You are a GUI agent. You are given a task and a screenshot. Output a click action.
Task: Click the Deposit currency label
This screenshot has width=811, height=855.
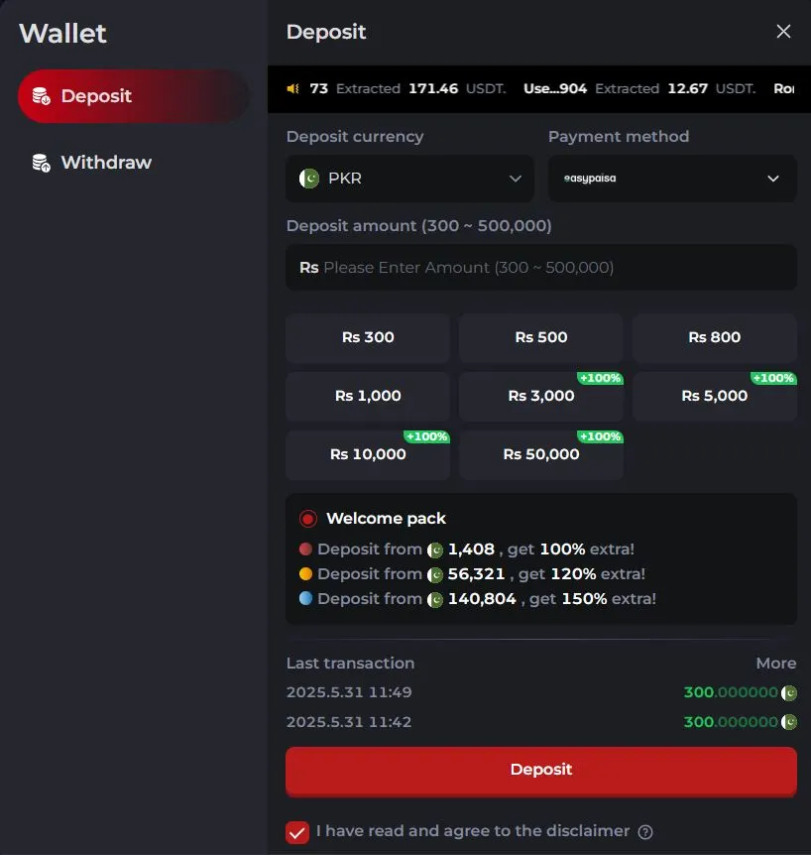click(355, 136)
